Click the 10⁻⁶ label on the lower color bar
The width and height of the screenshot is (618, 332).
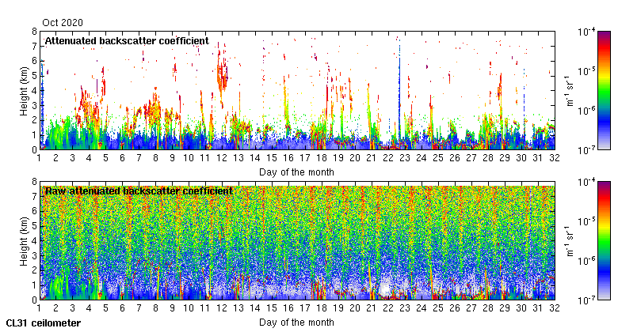tap(586, 261)
